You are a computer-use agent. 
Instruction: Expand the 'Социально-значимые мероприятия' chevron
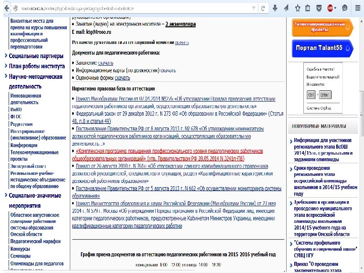(6, 195)
